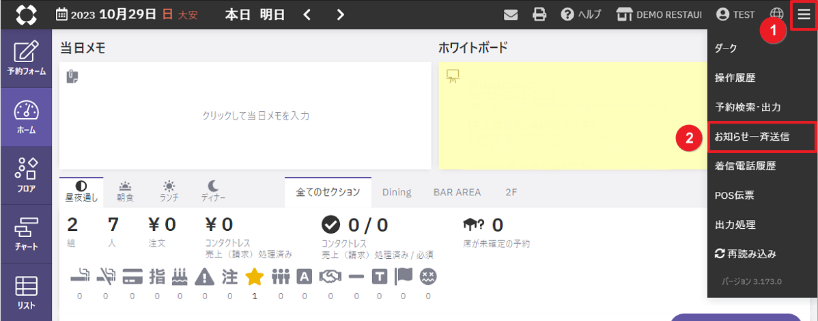Go to previous day arrow
This screenshot has height=321, width=818.
(x=307, y=14)
